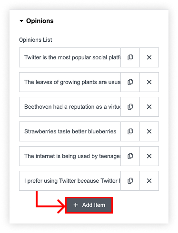The height and width of the screenshot is (233, 178).
Task: Edit the leaves of growing plants field
Action: coord(70,82)
